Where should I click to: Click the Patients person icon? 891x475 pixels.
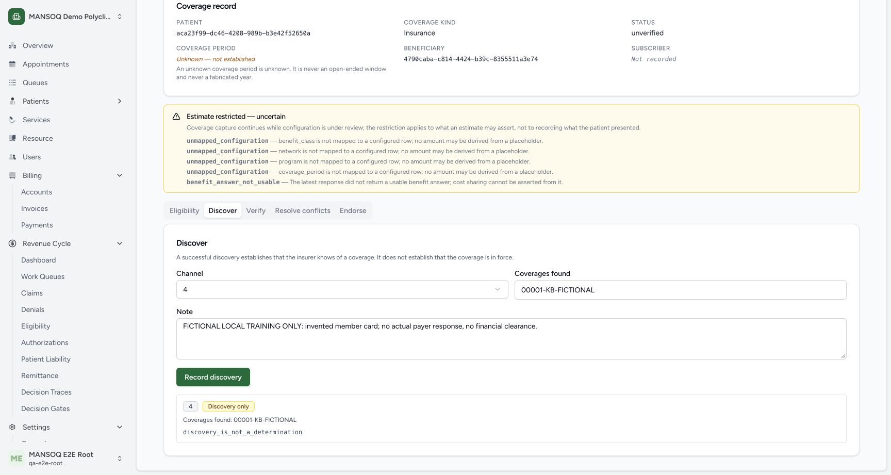[x=12, y=101]
